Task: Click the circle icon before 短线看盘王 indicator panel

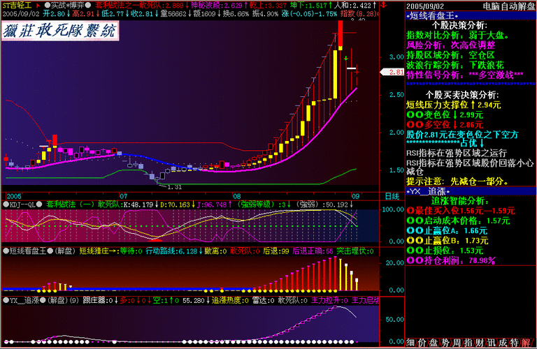Action: pos(6,251)
